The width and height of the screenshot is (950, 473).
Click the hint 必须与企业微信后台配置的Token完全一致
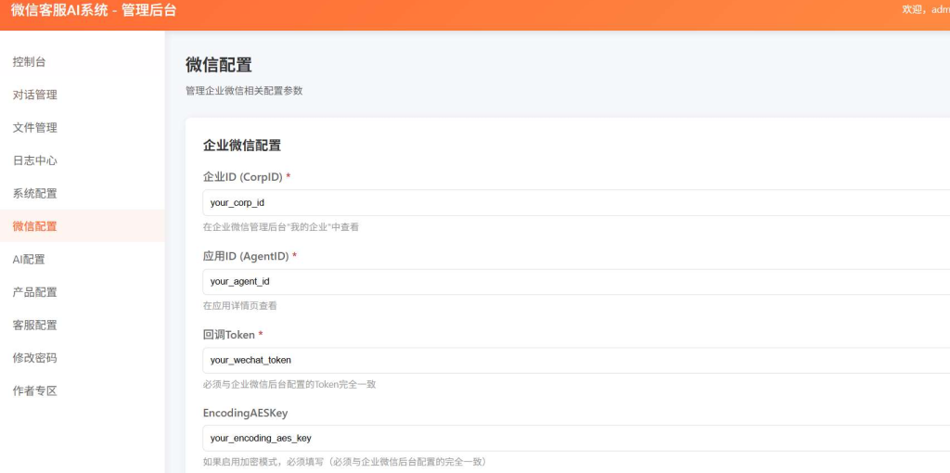pyautogui.click(x=289, y=384)
